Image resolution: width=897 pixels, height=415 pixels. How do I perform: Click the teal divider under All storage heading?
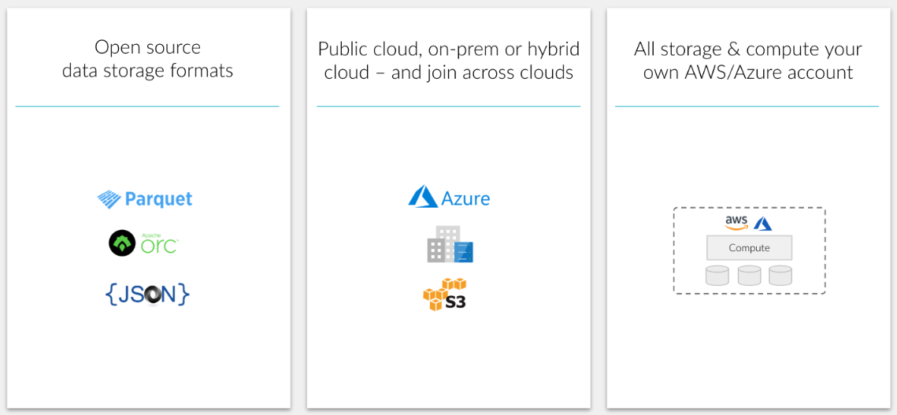(747, 106)
